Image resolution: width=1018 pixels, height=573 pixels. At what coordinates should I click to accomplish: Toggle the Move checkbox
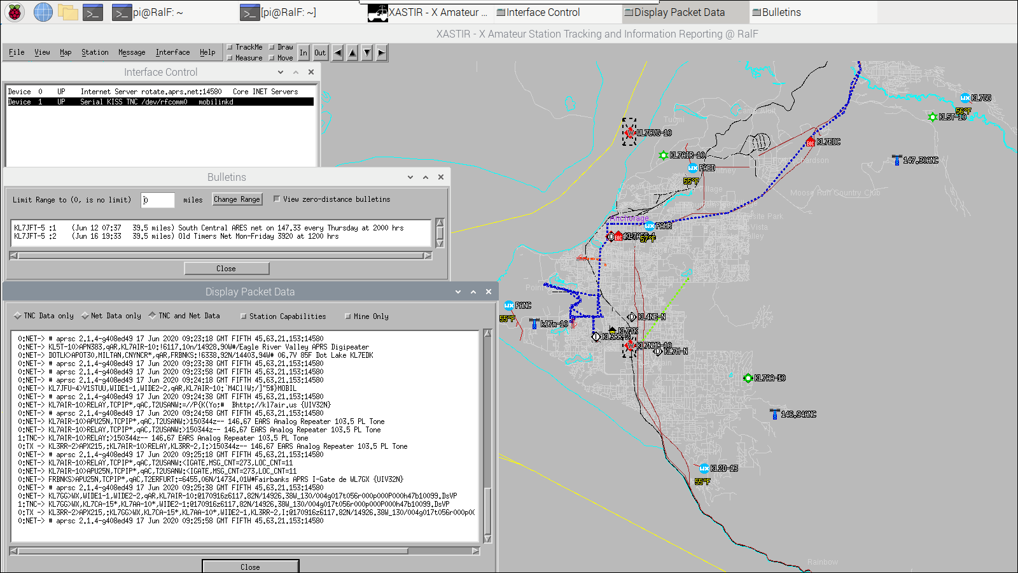point(272,58)
